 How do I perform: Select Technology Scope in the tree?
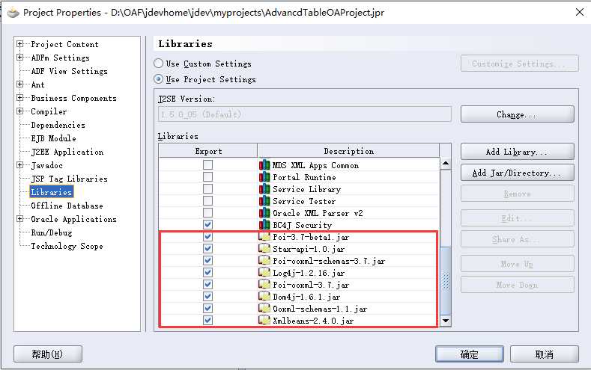tap(67, 246)
